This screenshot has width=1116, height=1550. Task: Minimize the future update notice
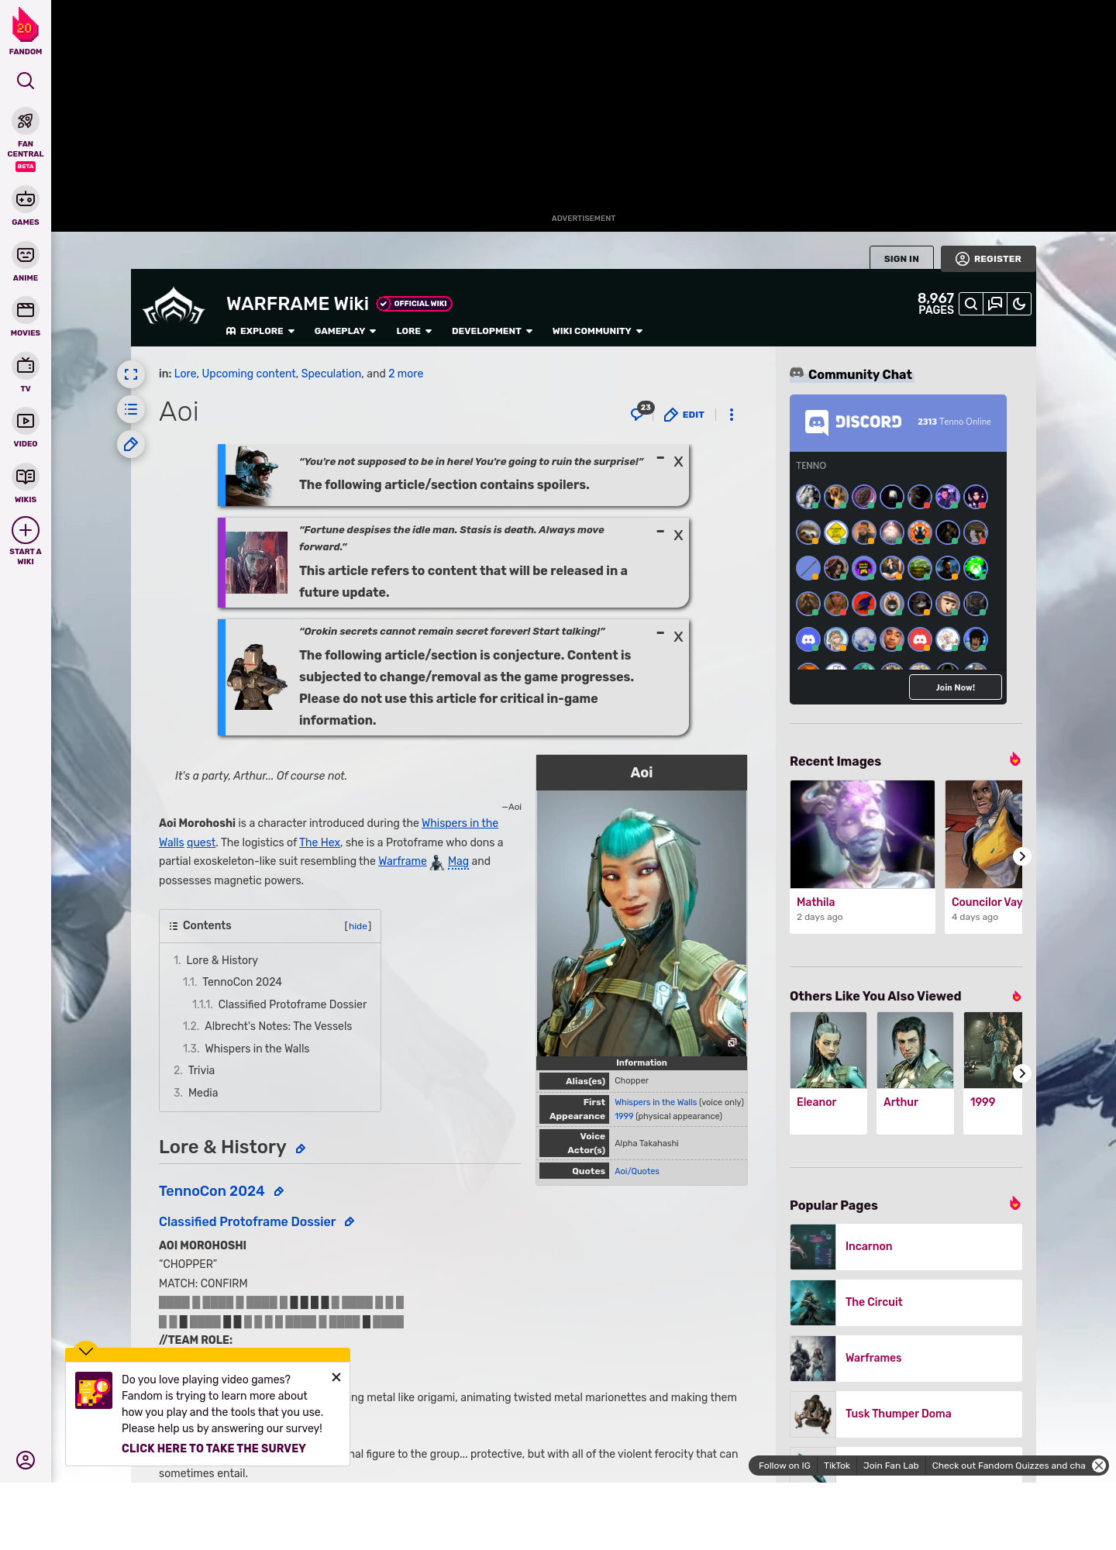(x=660, y=532)
